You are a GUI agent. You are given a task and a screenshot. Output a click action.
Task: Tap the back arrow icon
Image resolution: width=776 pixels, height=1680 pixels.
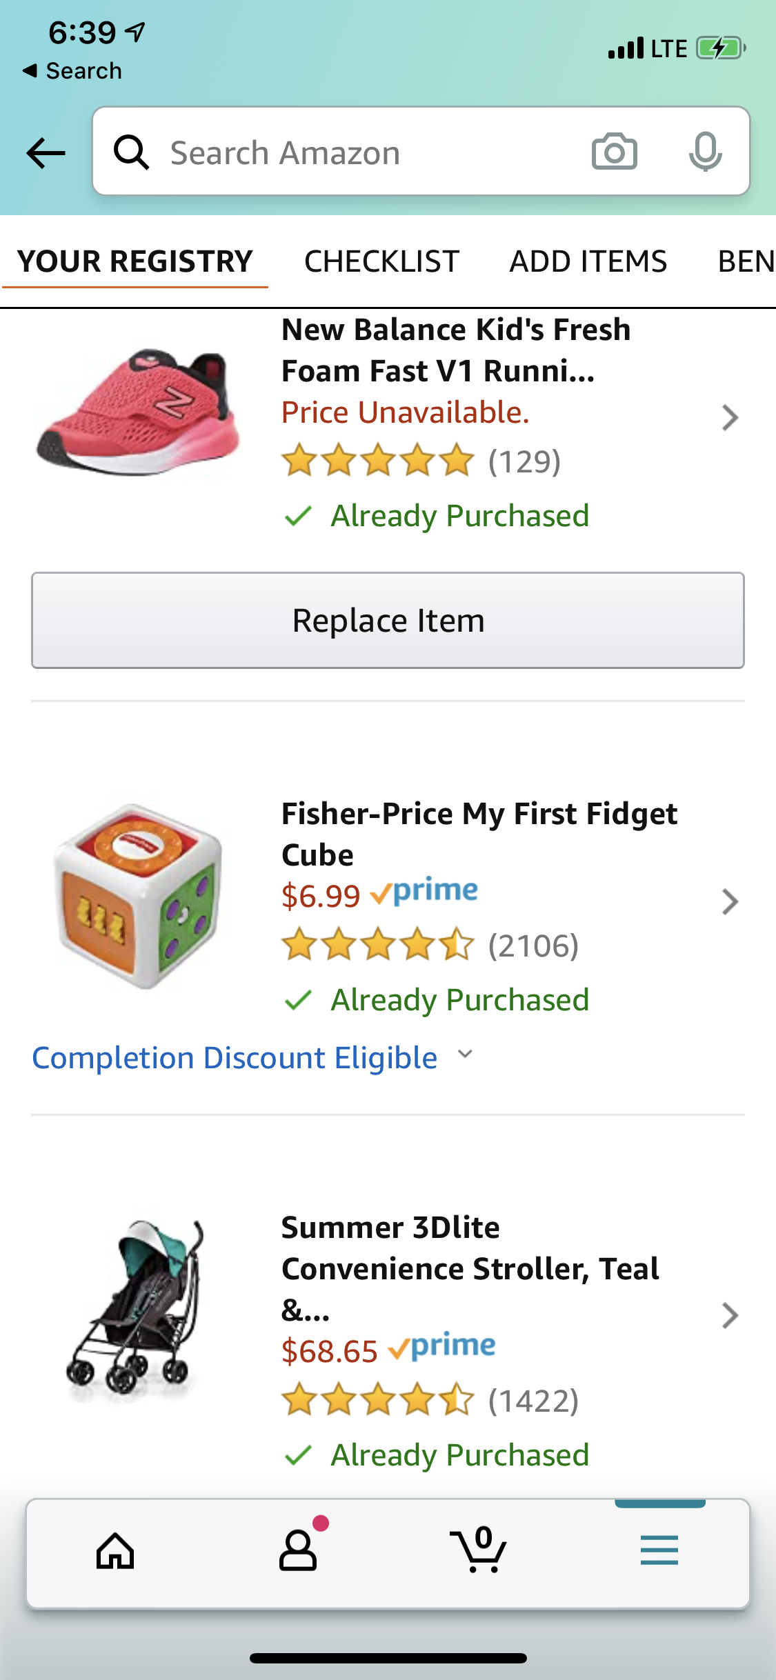coord(46,152)
